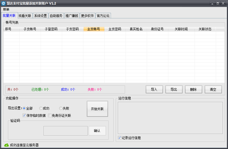Click the green cloud connection status icon
Screen dimensions: 228x149
(6, 145)
